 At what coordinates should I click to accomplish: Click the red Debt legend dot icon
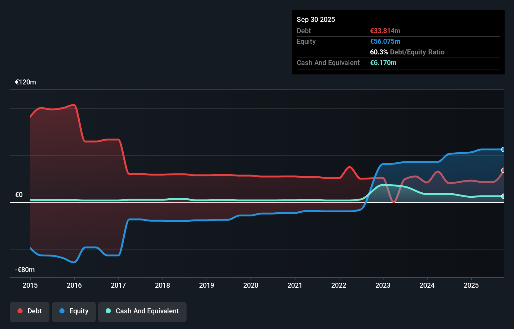point(20,311)
